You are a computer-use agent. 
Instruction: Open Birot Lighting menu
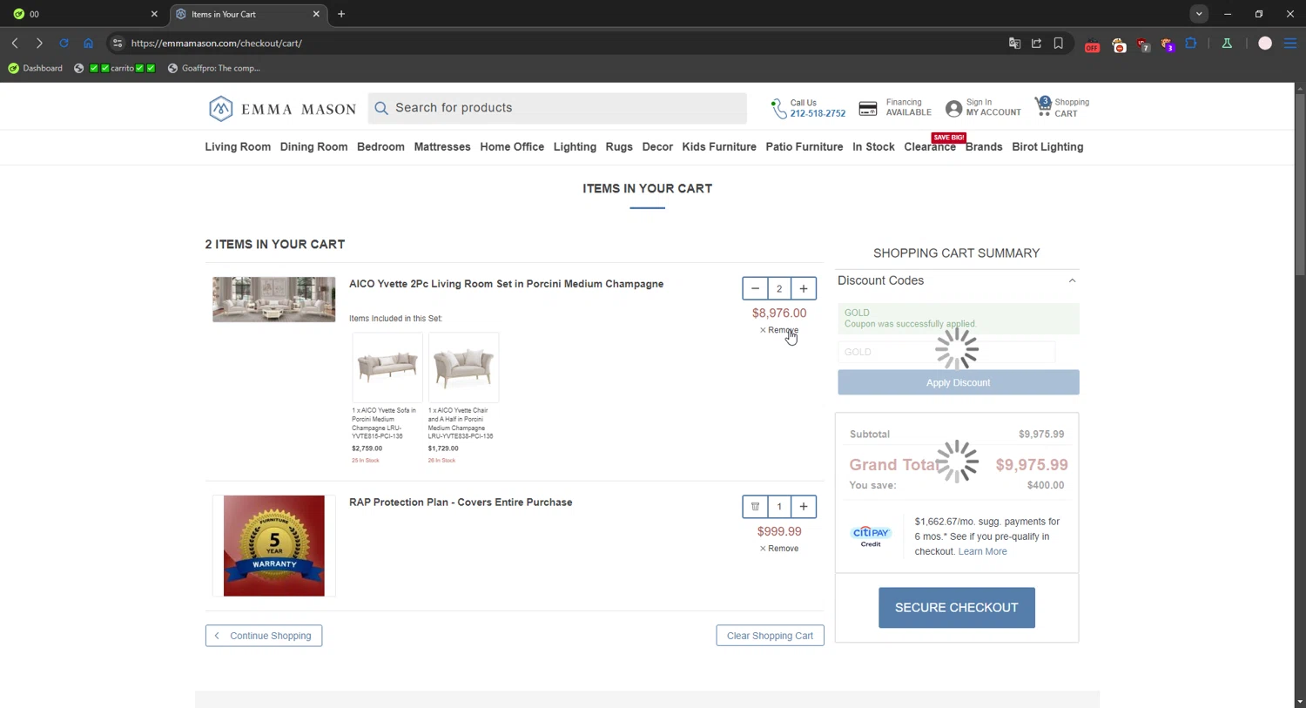click(1047, 146)
